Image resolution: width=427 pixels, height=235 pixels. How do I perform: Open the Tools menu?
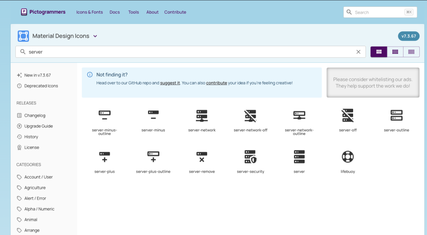(x=133, y=12)
